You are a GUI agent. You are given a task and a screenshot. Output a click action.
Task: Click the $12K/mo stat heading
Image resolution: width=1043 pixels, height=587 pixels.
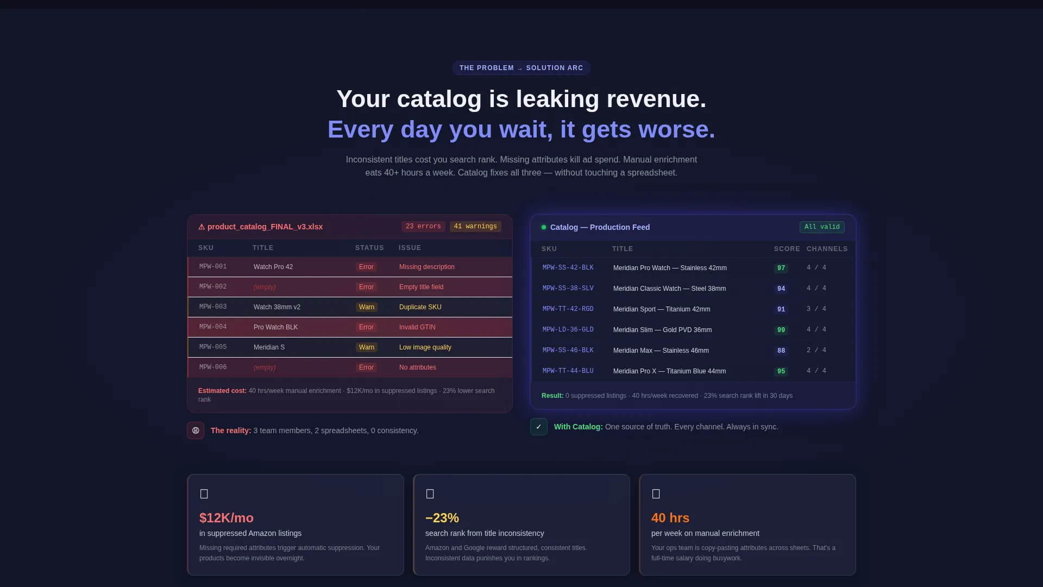click(227, 518)
